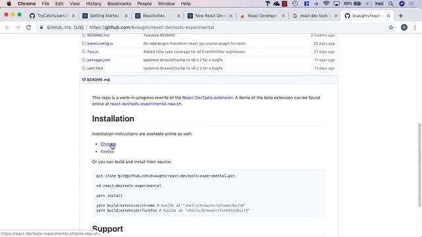Open the 'Added Flow type coverage' commit
This screenshot has width=422, height=237.
click(x=194, y=51)
